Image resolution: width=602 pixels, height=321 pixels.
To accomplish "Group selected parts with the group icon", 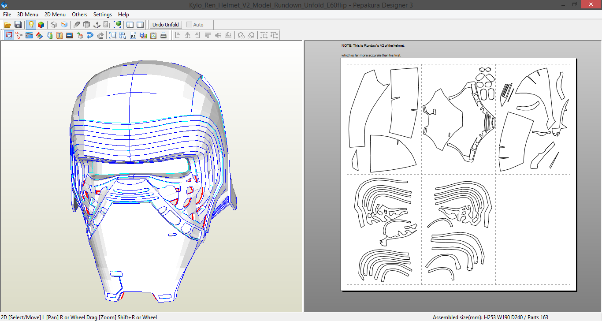I will pyautogui.click(x=264, y=35).
